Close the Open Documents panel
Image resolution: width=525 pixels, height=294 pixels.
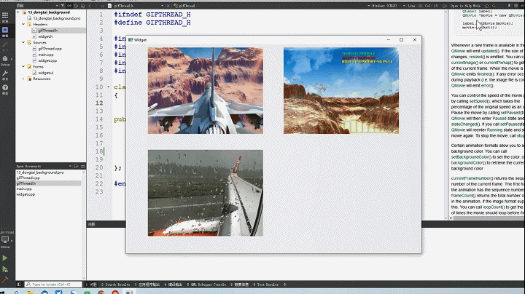click(82, 166)
